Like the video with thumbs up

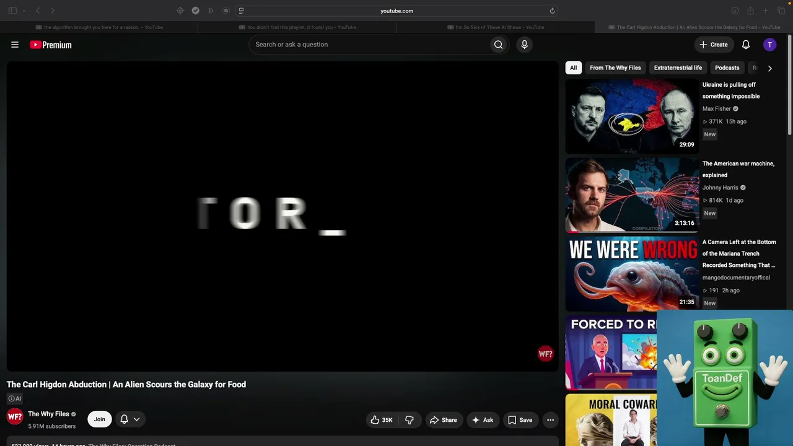(x=382, y=420)
